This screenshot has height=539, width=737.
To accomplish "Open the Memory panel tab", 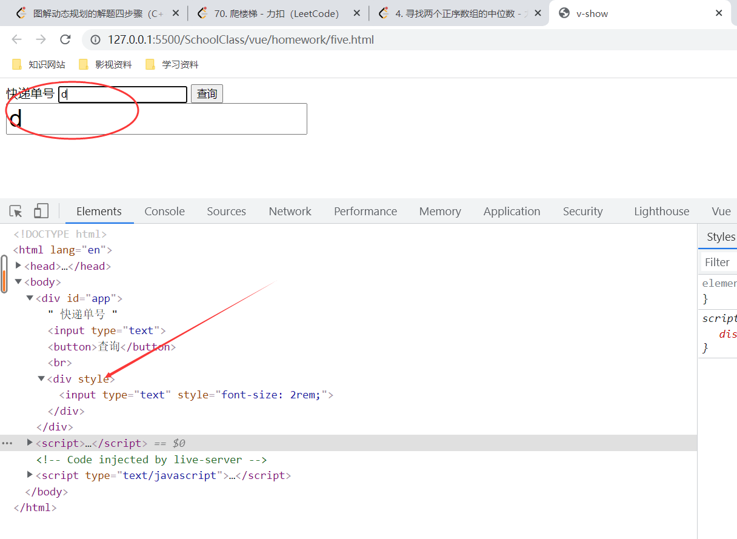I will [440, 211].
